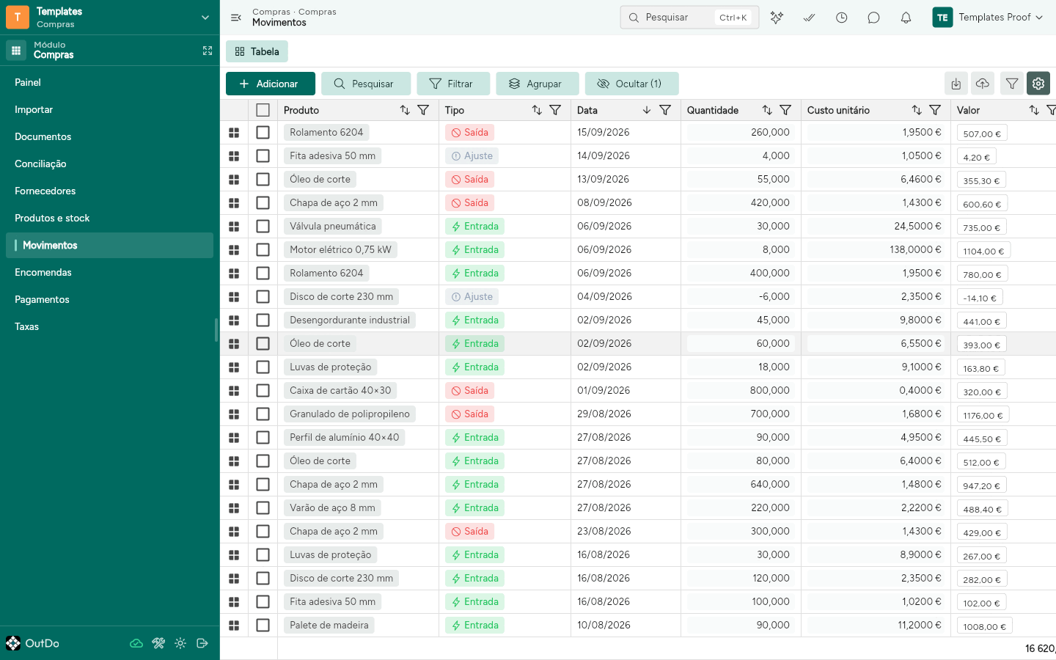Filter the Custo unitário column
This screenshot has width=1056, height=660.
tap(935, 110)
